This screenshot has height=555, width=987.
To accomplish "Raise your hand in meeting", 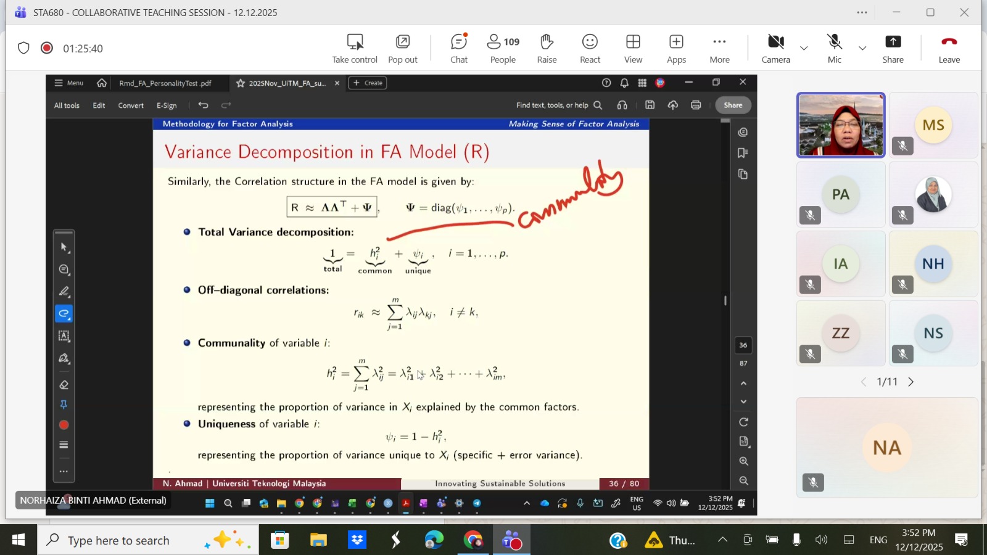I will pos(547,49).
